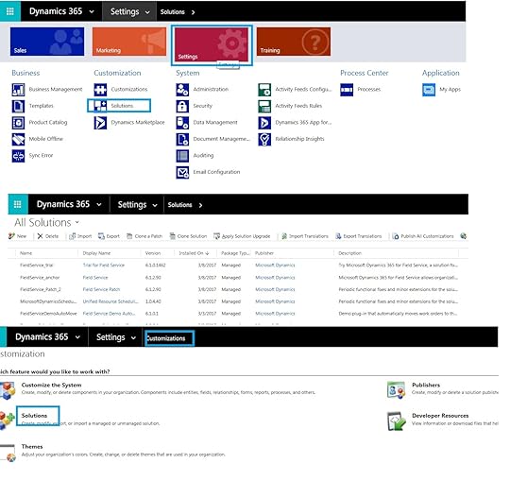510x481 pixels.
Task: Expand the Solutions chevron in the top bar
Action: tap(194, 12)
